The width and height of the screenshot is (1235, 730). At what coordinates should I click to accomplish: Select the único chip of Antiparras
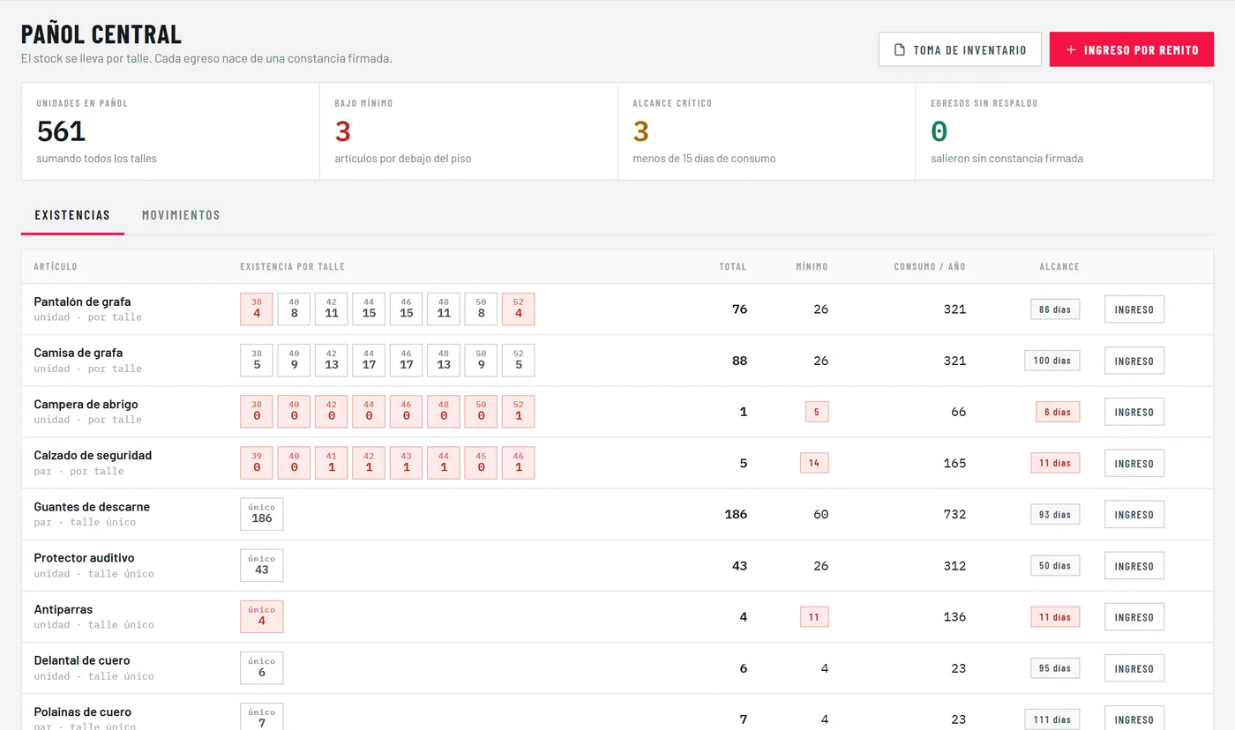pos(262,616)
